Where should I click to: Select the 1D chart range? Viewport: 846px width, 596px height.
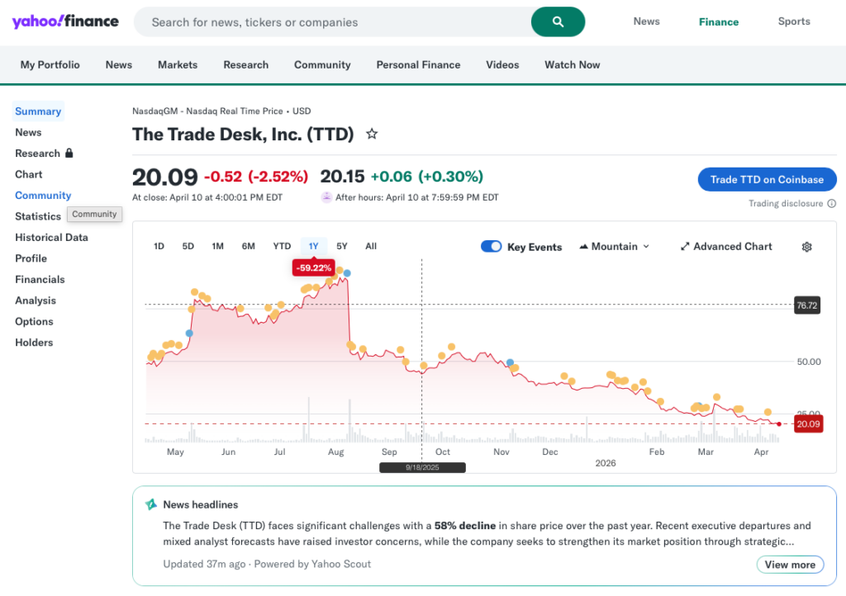click(x=159, y=246)
